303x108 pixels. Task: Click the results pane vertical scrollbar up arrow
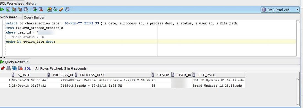pyautogui.click(x=298, y=79)
